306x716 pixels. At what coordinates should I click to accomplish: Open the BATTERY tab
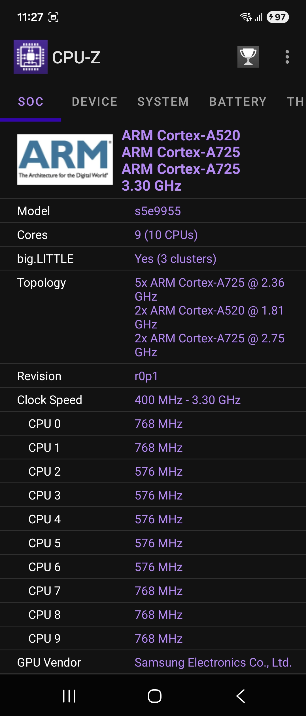[x=238, y=101]
